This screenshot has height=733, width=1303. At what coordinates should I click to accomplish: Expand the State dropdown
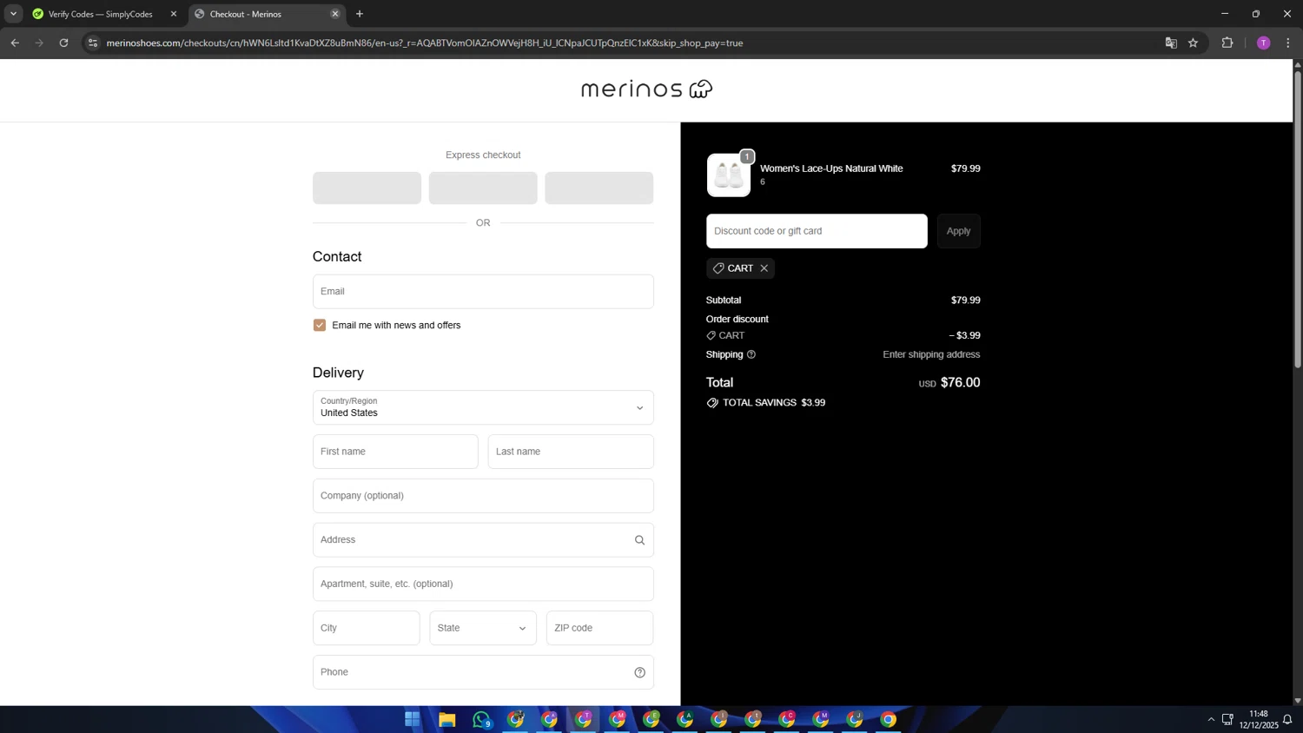point(483,628)
